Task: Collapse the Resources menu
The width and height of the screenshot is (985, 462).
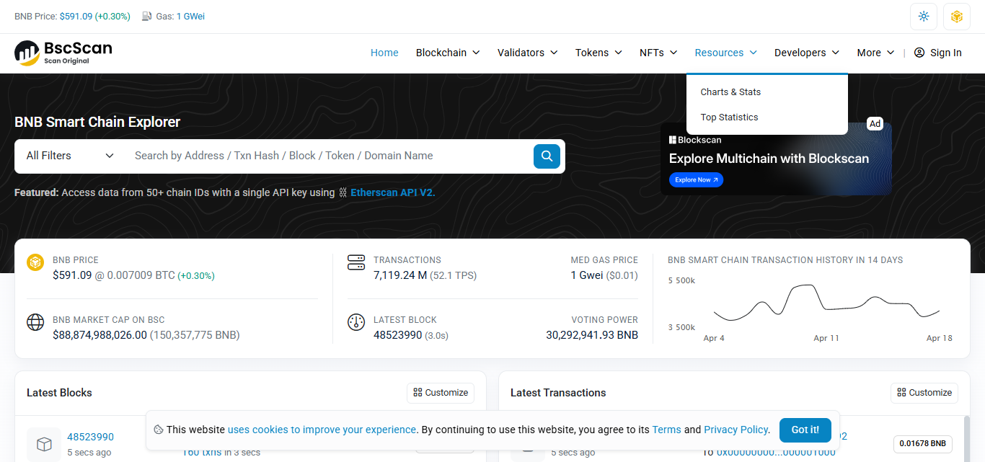Action: [725, 53]
